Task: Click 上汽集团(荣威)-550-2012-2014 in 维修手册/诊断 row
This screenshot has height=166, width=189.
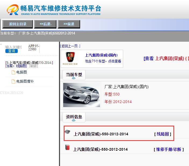Action: click(x=100, y=149)
